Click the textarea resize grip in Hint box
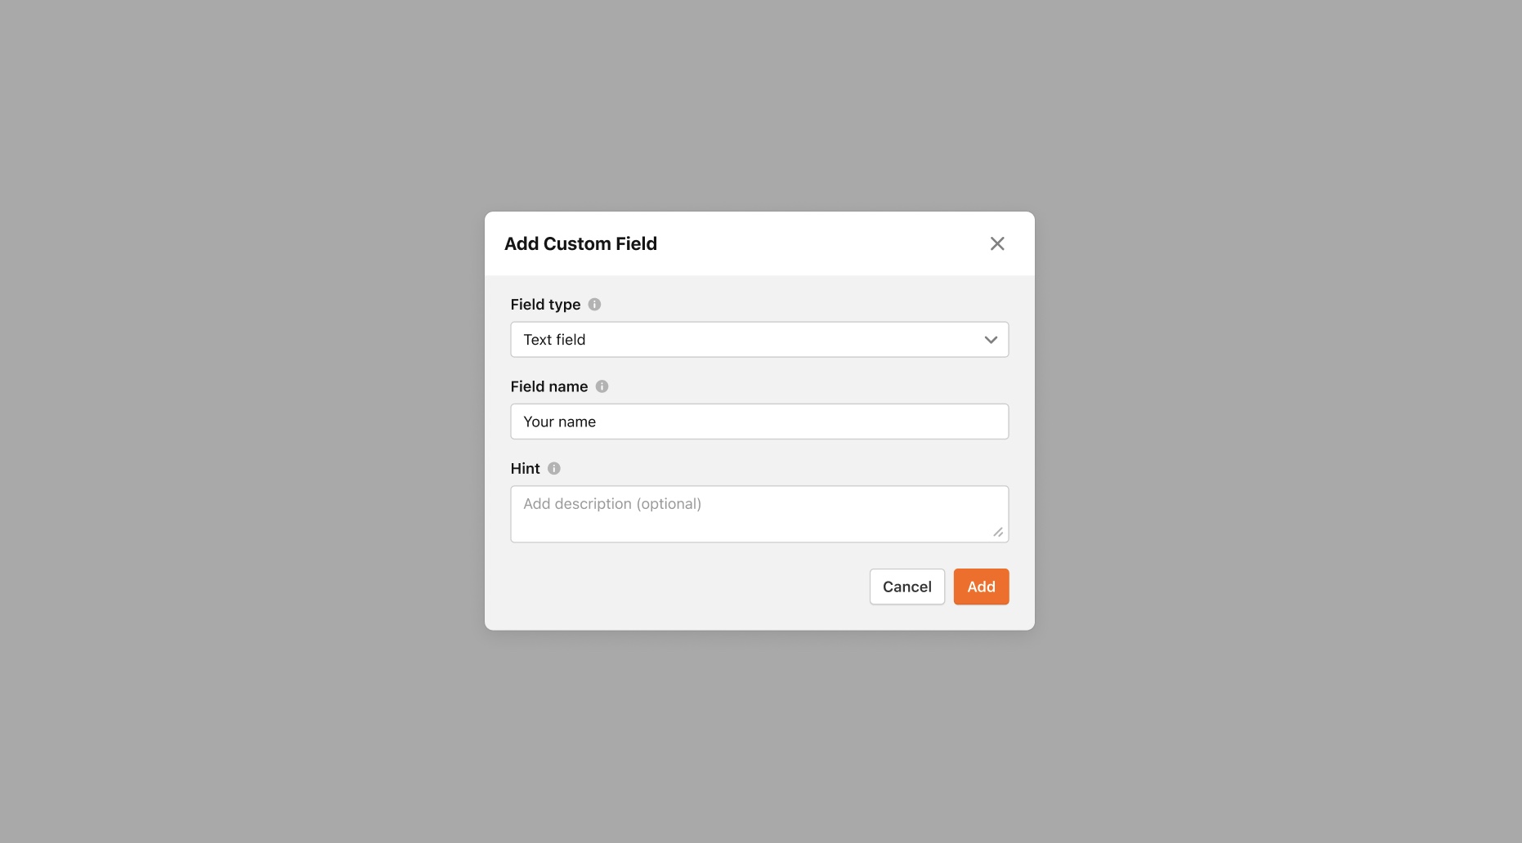Viewport: 1522px width, 843px height. 998,532
